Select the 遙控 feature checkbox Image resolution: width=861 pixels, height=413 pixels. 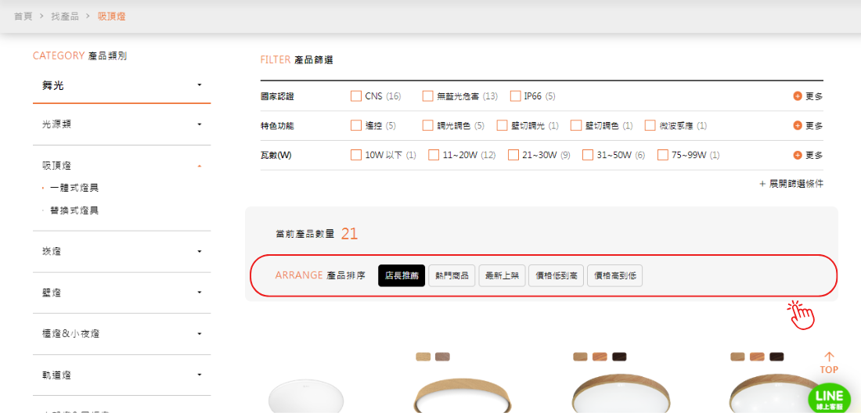point(357,125)
